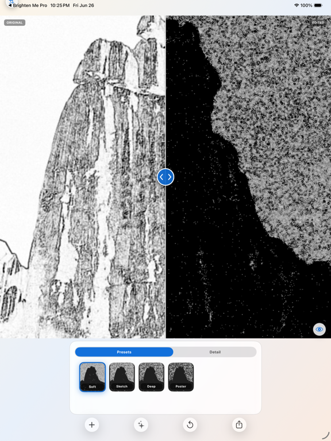Click the before/after comparison slider handle

point(165,177)
